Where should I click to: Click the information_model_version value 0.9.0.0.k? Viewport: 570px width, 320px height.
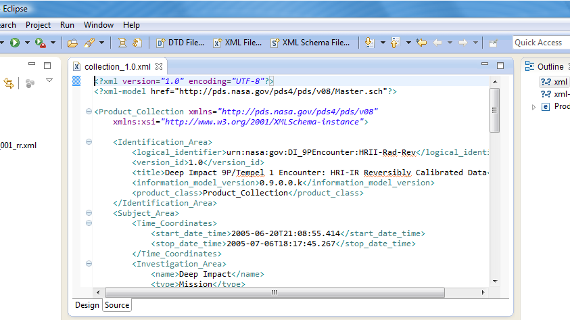(x=281, y=183)
